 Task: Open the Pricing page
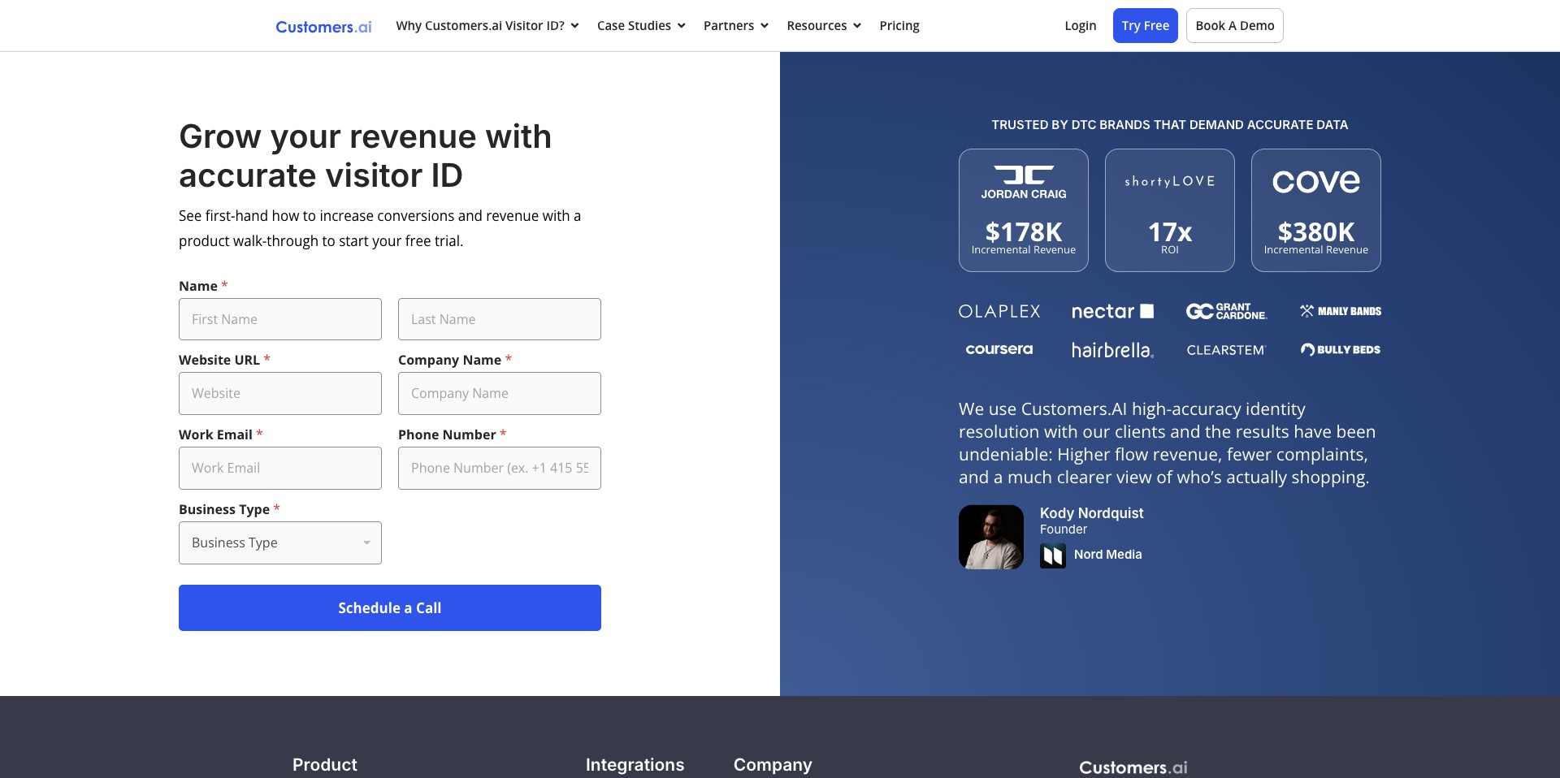pos(899,26)
